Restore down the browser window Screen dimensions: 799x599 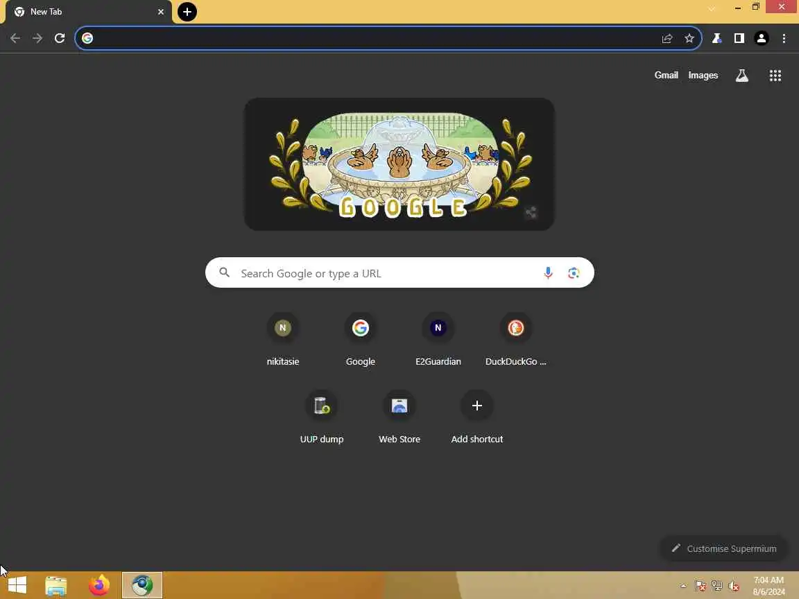point(756,7)
